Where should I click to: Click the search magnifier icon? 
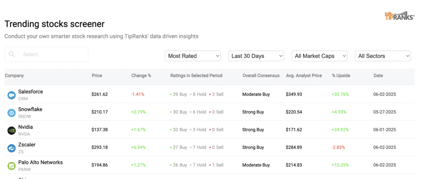coord(12,54)
